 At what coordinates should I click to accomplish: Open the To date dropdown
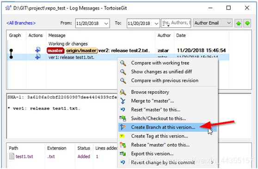click(x=156, y=23)
